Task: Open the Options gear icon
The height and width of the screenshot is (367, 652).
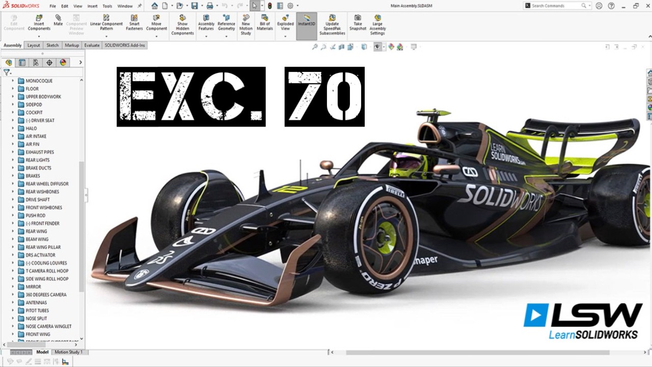Action: tap(290, 6)
